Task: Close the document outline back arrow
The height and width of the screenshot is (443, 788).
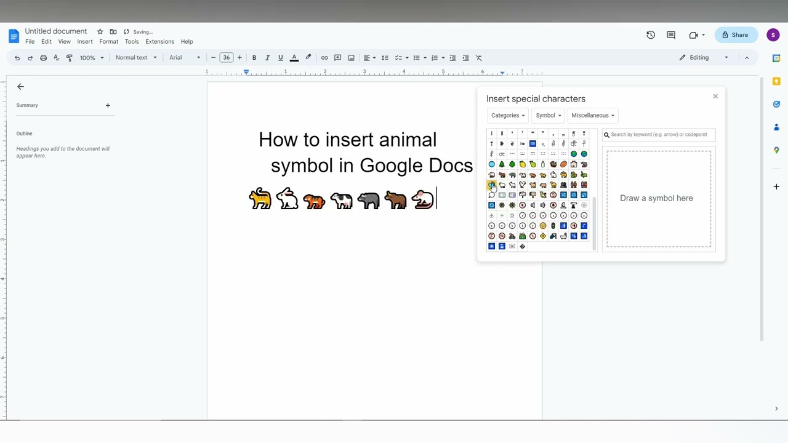Action: click(20, 87)
